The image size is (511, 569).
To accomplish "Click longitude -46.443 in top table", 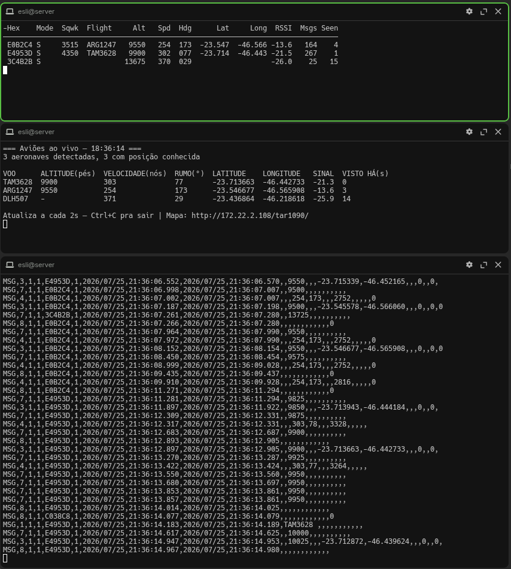I will (253, 53).
